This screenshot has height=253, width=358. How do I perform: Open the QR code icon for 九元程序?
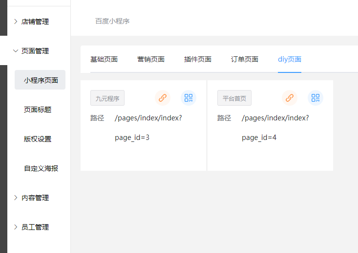(x=189, y=98)
